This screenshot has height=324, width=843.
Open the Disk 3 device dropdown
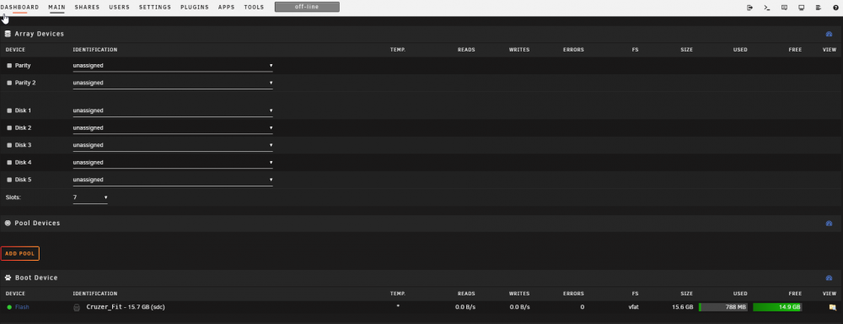[x=173, y=145]
